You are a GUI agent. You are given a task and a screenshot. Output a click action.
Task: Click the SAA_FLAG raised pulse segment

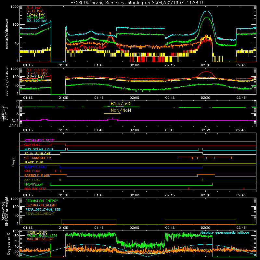click(x=58, y=170)
